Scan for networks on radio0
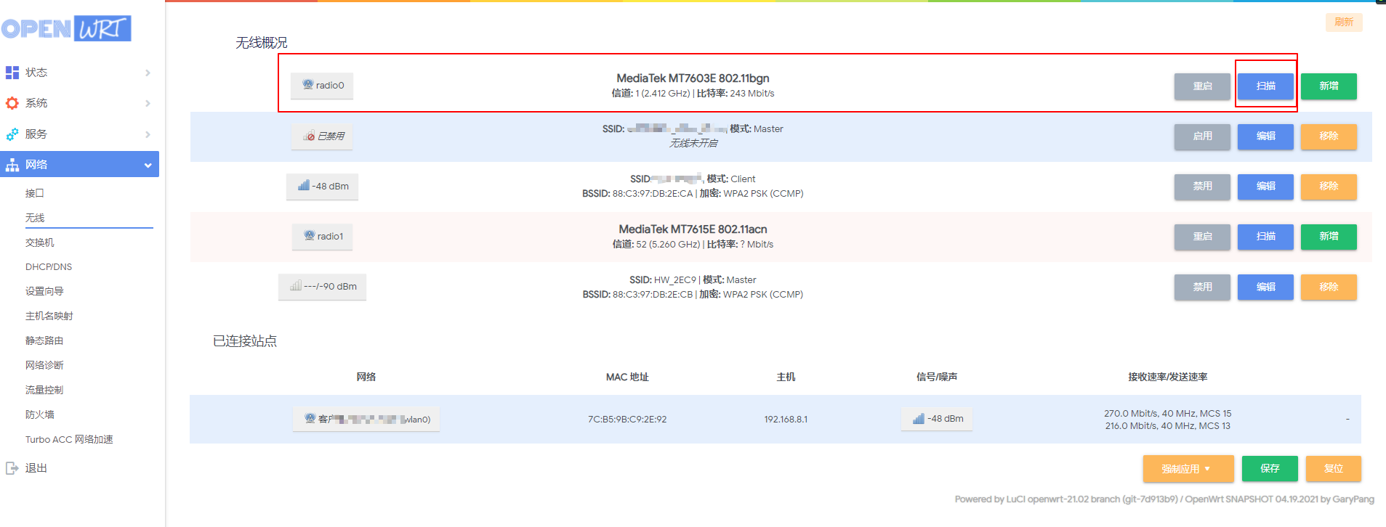 [x=1265, y=86]
